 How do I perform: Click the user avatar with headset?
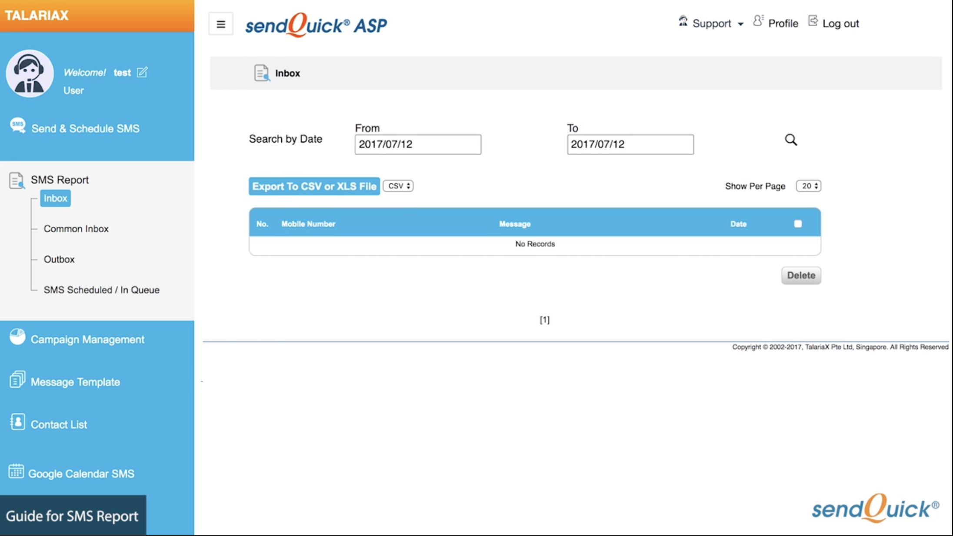[30, 73]
